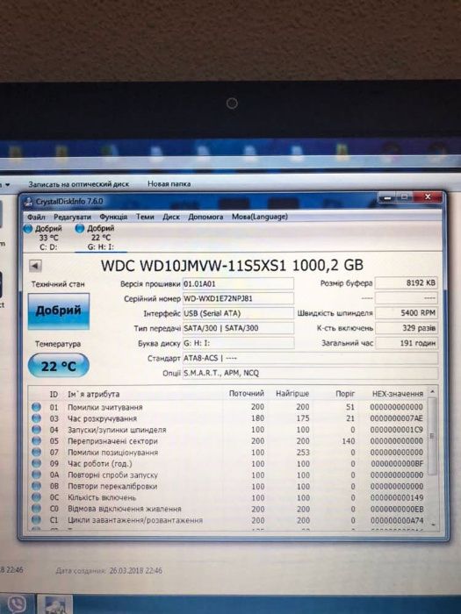Click the status icon of attribute 03
The height and width of the screenshot is (614, 461).
pos(36,418)
